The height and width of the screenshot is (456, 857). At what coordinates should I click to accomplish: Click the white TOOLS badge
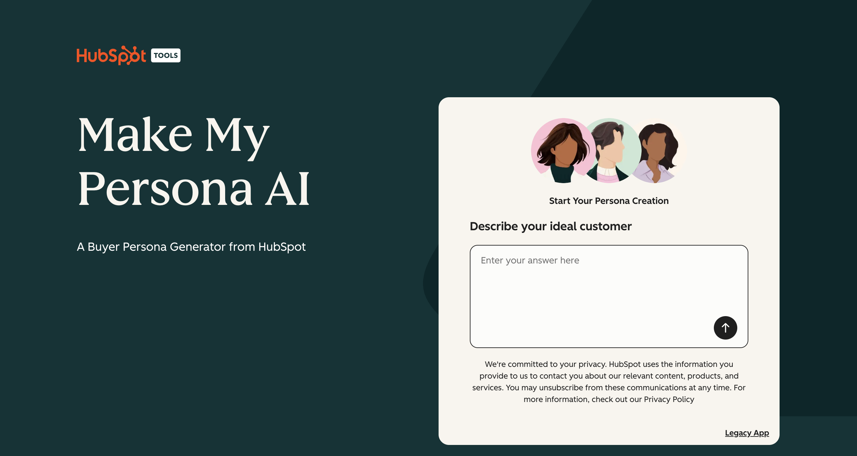pyautogui.click(x=166, y=56)
